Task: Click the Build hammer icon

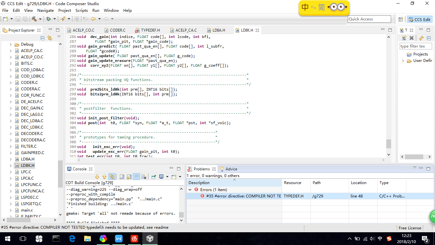Action: 34,19
